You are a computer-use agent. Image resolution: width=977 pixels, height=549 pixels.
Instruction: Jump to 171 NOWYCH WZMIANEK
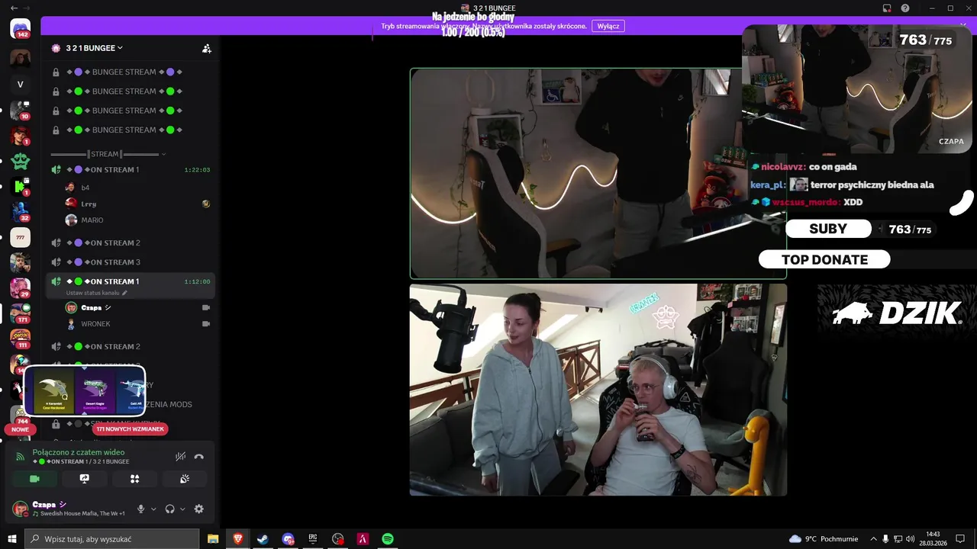pos(131,429)
